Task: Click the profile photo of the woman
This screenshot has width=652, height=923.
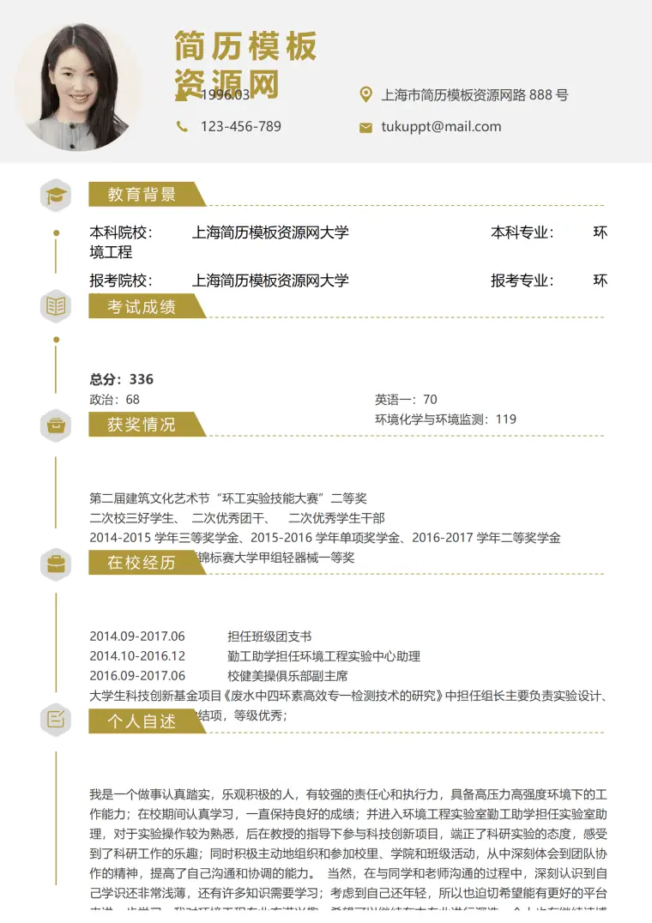Action: pos(77,87)
